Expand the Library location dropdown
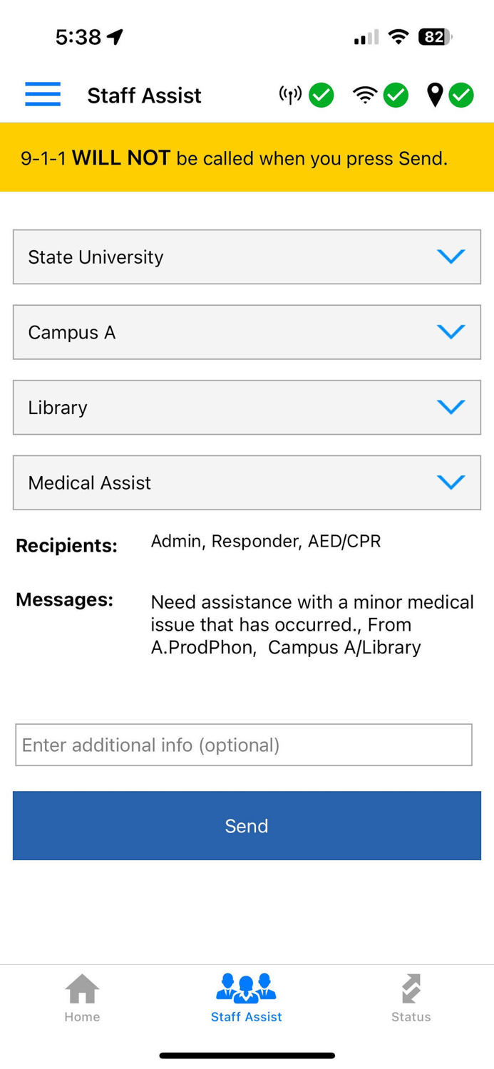Viewport: 494px width, 1069px height. (247, 408)
